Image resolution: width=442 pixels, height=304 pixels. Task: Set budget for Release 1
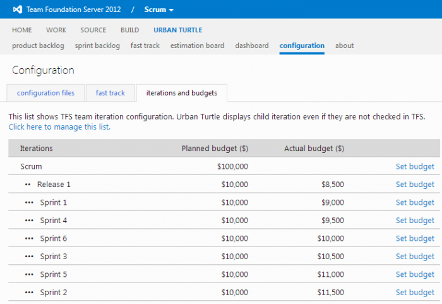415,185
